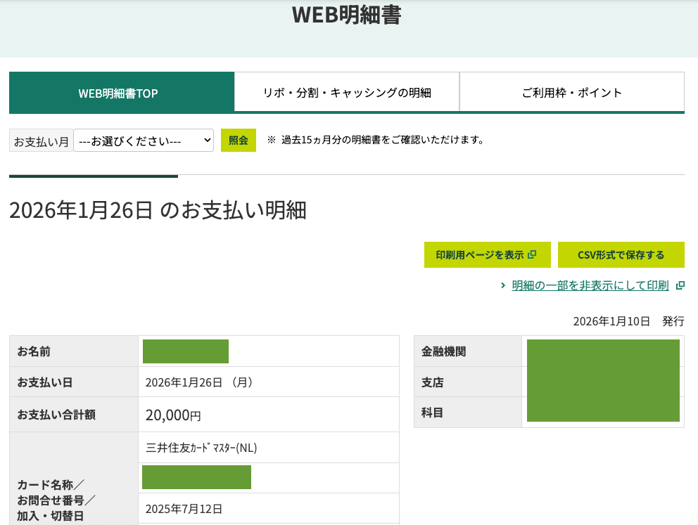Open the 明細の一部を非表示にして印刷 link
The image size is (698, 525).
pos(590,285)
